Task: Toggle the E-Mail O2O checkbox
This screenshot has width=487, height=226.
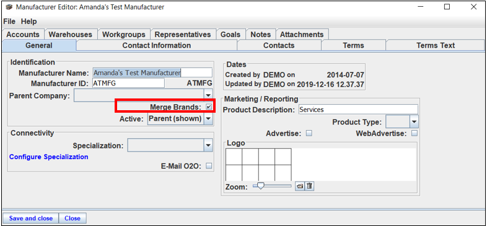Action: click(x=209, y=166)
